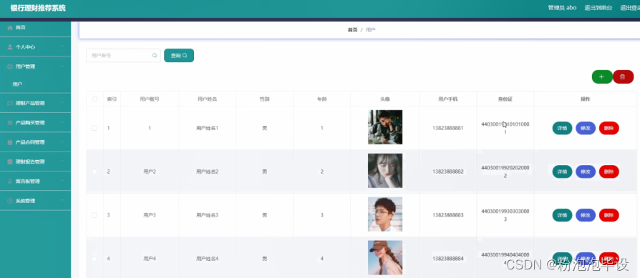Click the clipboard icon beside 产品合同管理

[x=10, y=142]
